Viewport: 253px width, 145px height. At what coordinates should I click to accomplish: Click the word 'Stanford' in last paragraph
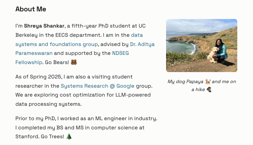[x=27, y=136]
